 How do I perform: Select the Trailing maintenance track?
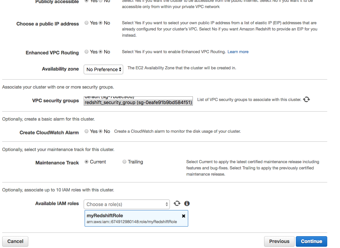pyautogui.click(x=124, y=162)
